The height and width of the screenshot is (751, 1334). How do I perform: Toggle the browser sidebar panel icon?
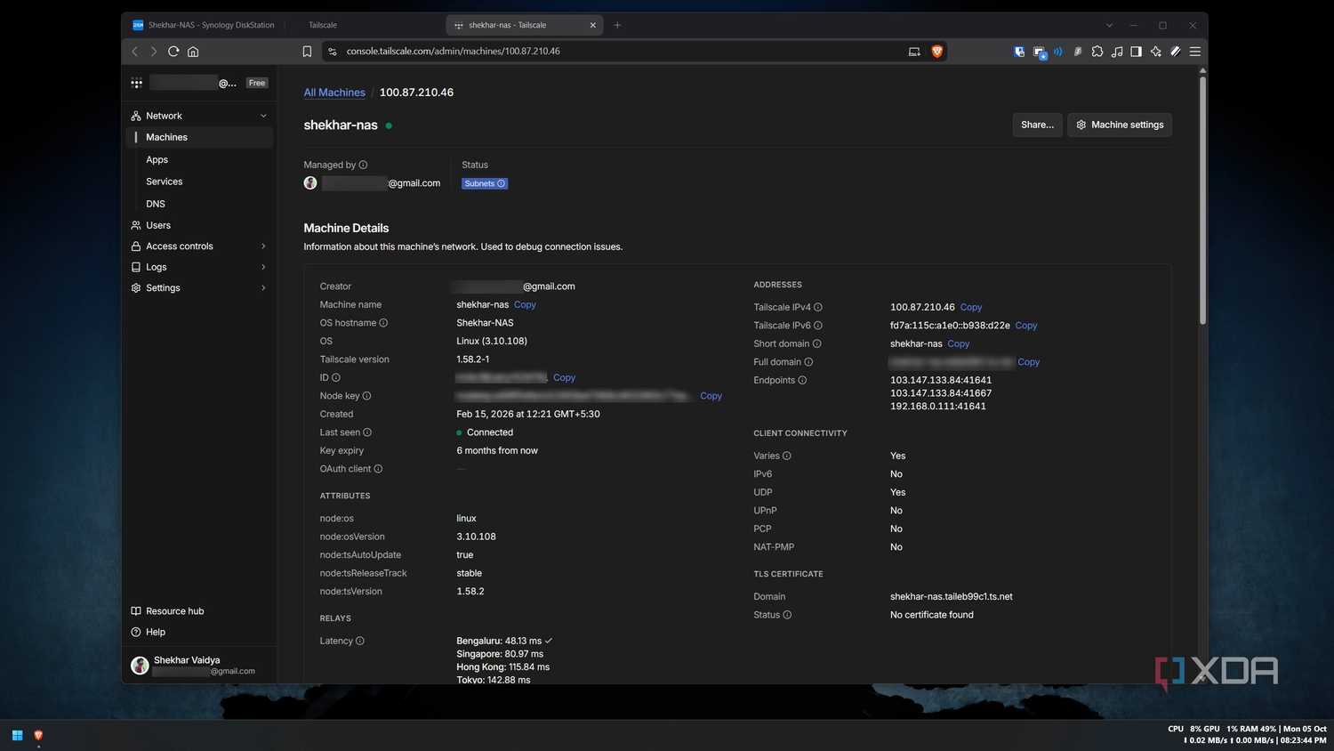coord(1137,52)
